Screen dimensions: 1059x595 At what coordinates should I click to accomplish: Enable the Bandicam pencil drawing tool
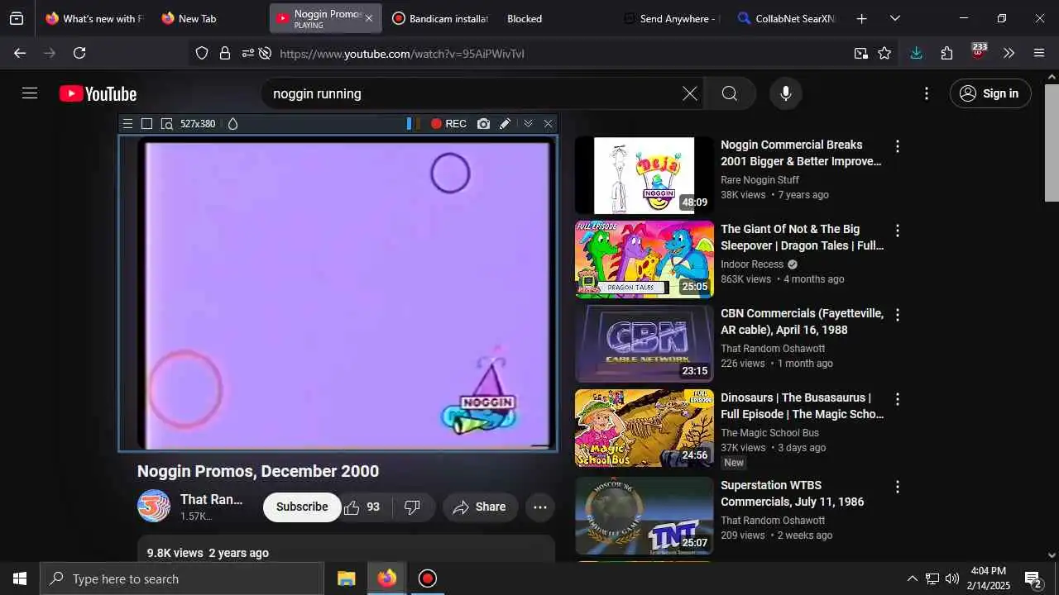(505, 124)
